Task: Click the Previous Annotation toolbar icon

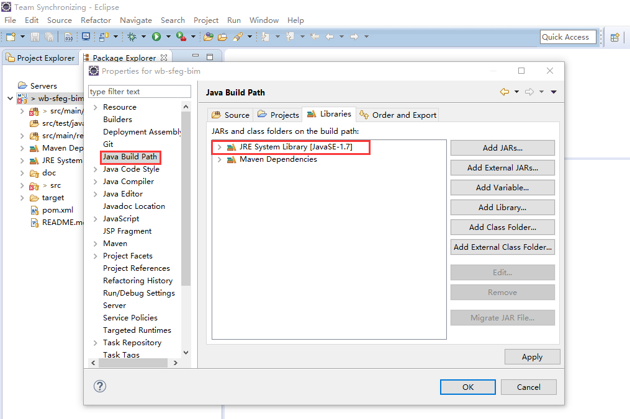Action: tap(290, 37)
